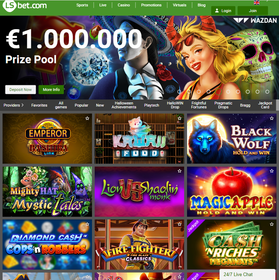Screen dimensions: 279x280
Task: Switch to the Popular games tab
Action: point(81,105)
